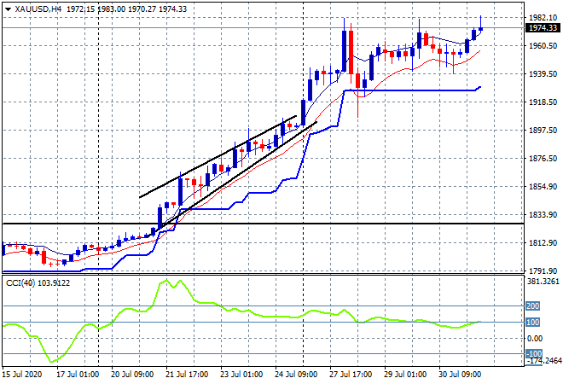Viewport: 563px width, 384px height.
Task: Click the 27 Jul 17:00 time label
Action: pyautogui.click(x=351, y=375)
